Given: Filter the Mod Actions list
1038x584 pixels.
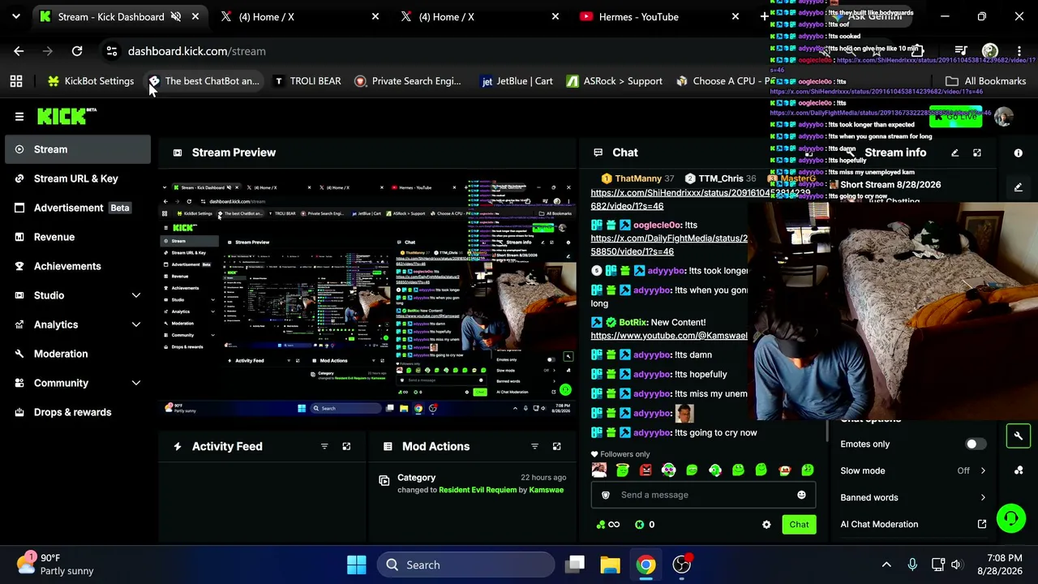Looking at the screenshot, I should (534, 446).
